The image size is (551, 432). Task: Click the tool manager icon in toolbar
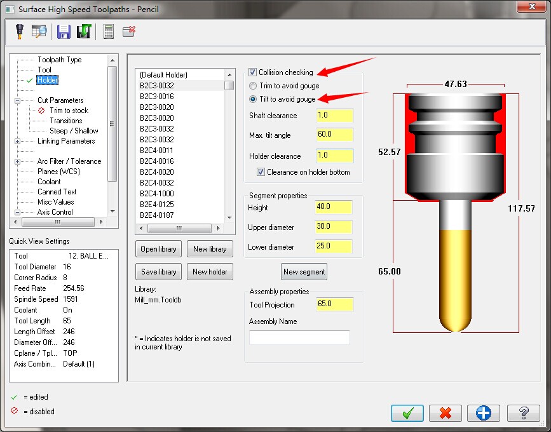(20, 32)
